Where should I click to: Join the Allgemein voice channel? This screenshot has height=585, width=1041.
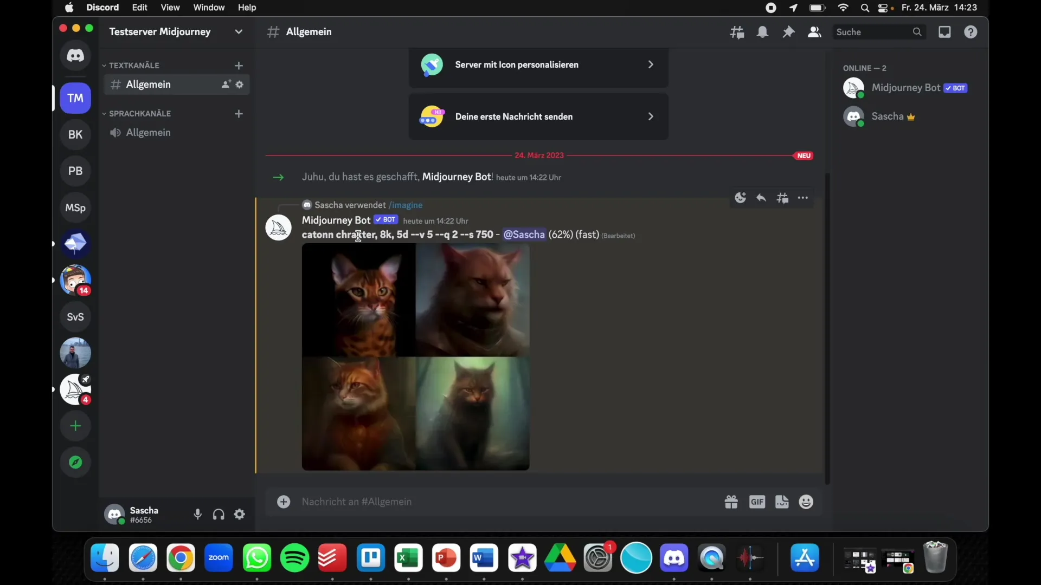[176, 133]
